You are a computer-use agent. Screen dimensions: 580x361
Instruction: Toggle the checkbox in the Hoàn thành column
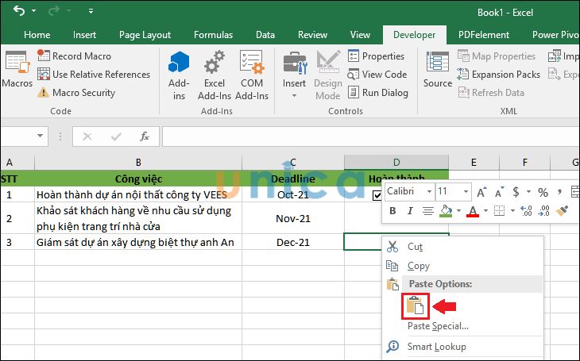point(377,195)
